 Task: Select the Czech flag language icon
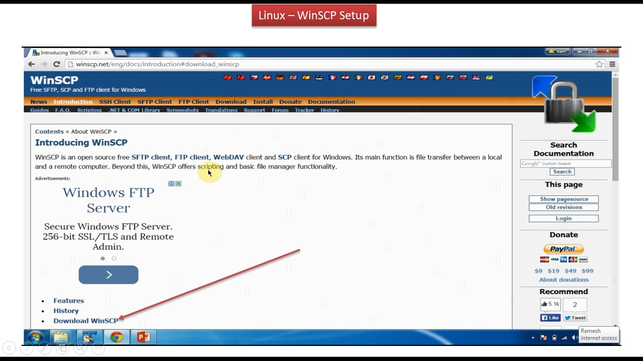click(254, 78)
